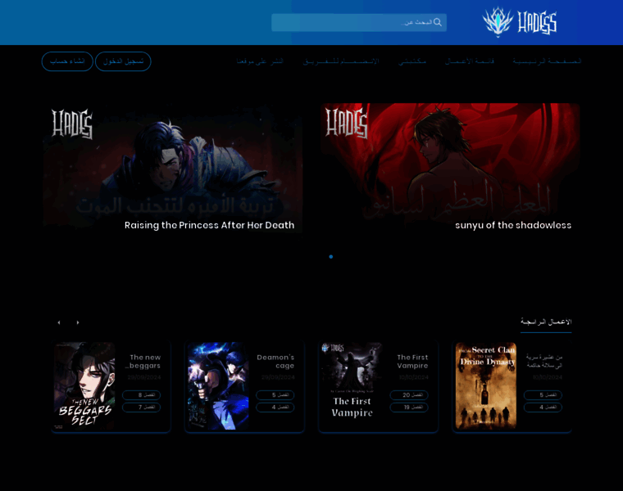Open The First Vampire cover image

352,386
